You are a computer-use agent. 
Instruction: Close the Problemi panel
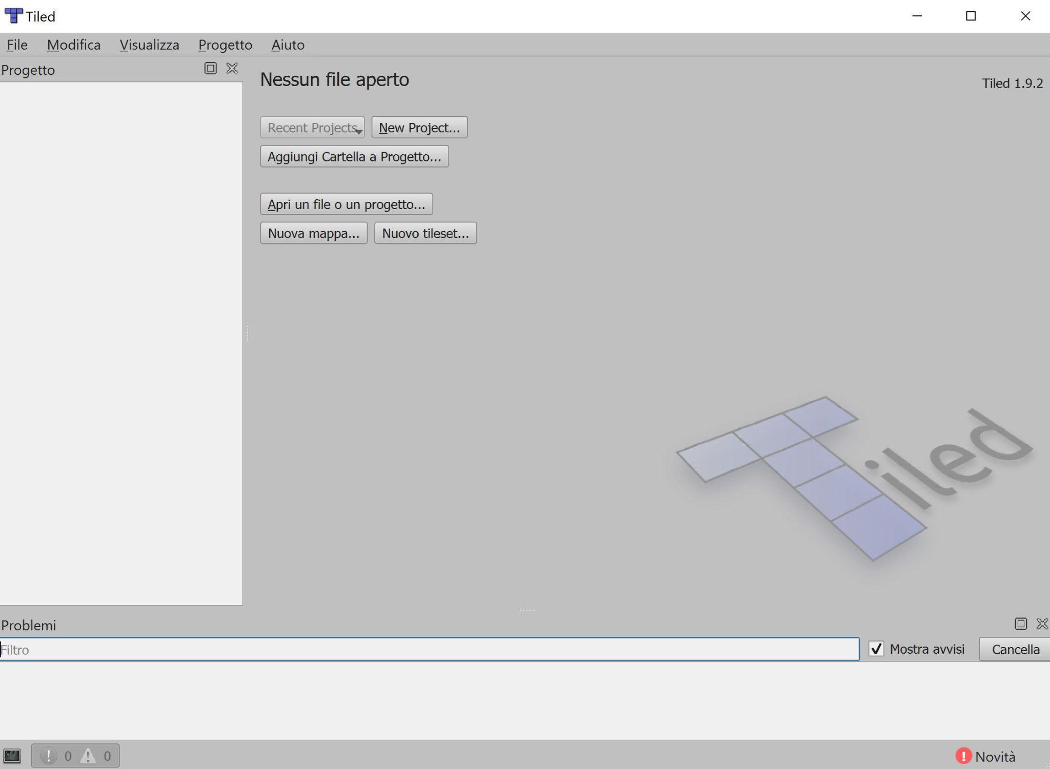pyautogui.click(x=1042, y=623)
